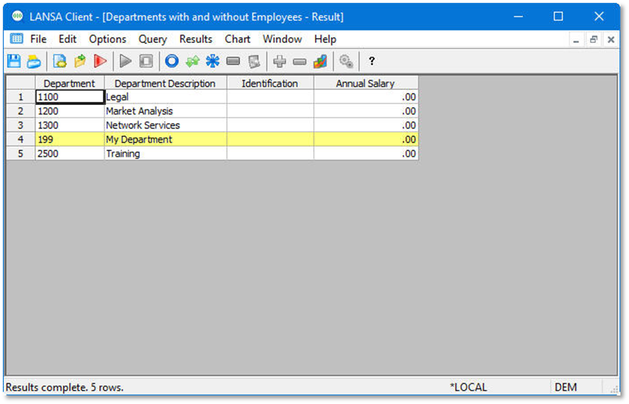629x404 pixels.
Task: Open the Edit menu
Action: point(67,39)
